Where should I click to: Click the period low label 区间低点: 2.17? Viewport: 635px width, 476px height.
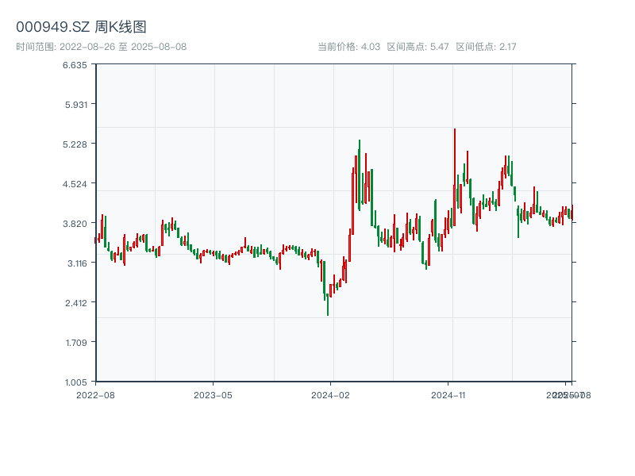tap(486, 47)
